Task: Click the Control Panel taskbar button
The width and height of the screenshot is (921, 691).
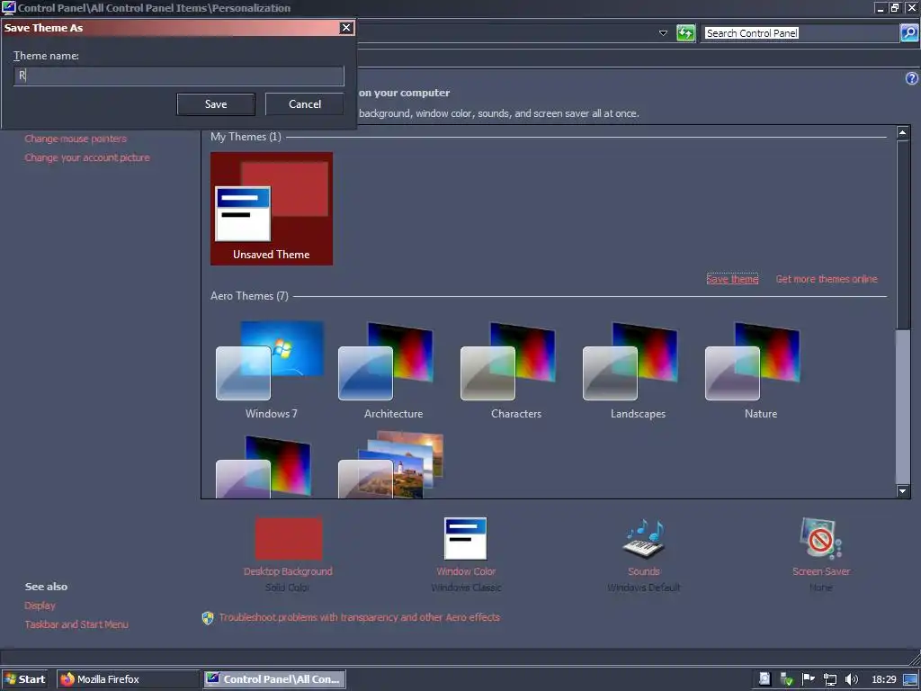Action: [275, 679]
